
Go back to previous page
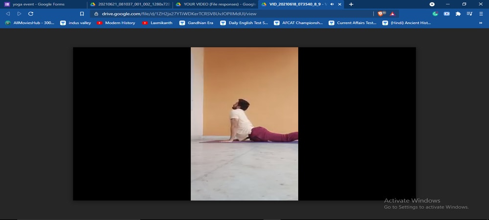click(x=8, y=14)
